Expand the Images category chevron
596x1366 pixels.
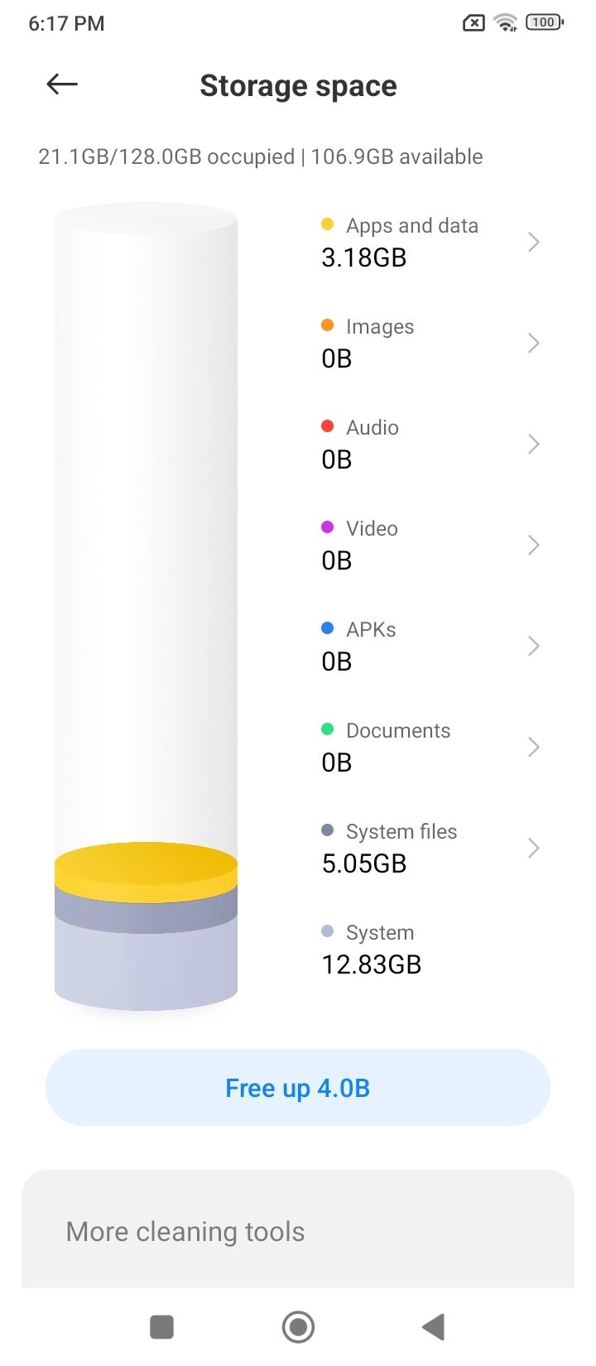pos(534,343)
